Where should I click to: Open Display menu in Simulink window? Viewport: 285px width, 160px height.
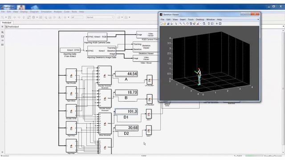(x=24, y=12)
